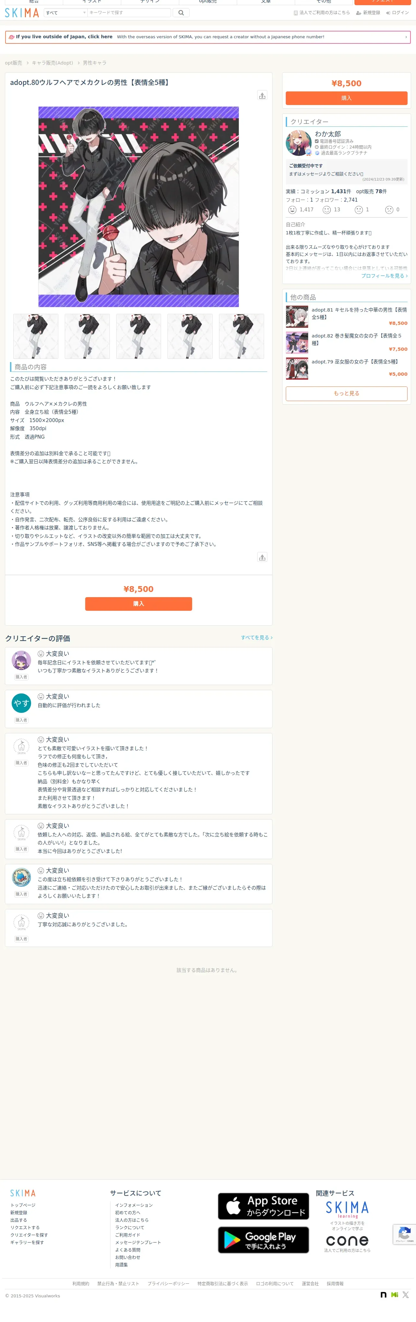Open クリエイターを探す footer link
This screenshot has width=416, height=1322.
pyautogui.click(x=29, y=1235)
